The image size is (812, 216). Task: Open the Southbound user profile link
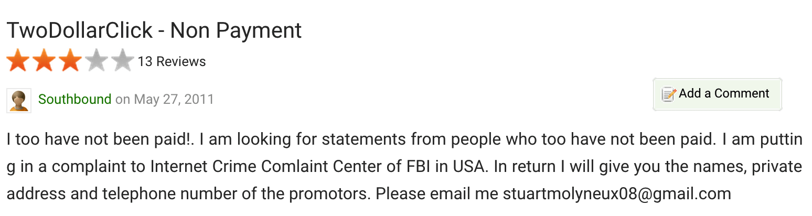(75, 99)
